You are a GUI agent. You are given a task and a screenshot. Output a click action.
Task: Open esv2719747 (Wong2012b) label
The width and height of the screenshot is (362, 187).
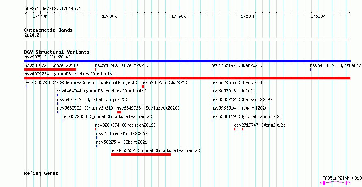tap(261, 125)
